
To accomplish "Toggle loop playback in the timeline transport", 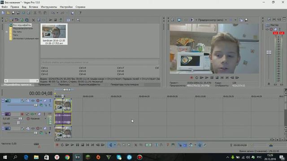I will 62,145.
